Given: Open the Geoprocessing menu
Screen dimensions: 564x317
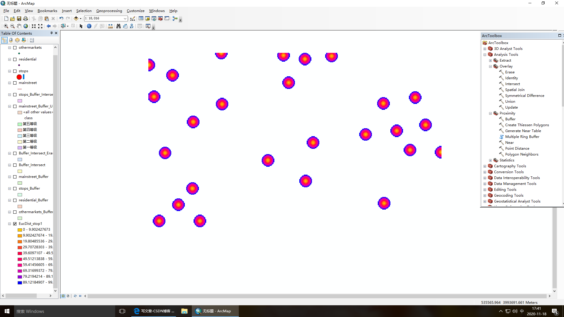Looking at the screenshot, I should [x=109, y=11].
